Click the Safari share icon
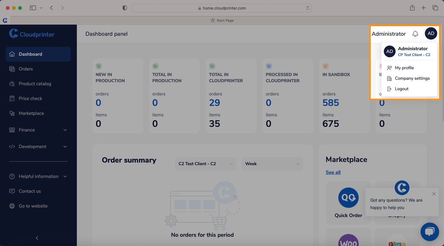This screenshot has width=444, height=246. (412, 8)
